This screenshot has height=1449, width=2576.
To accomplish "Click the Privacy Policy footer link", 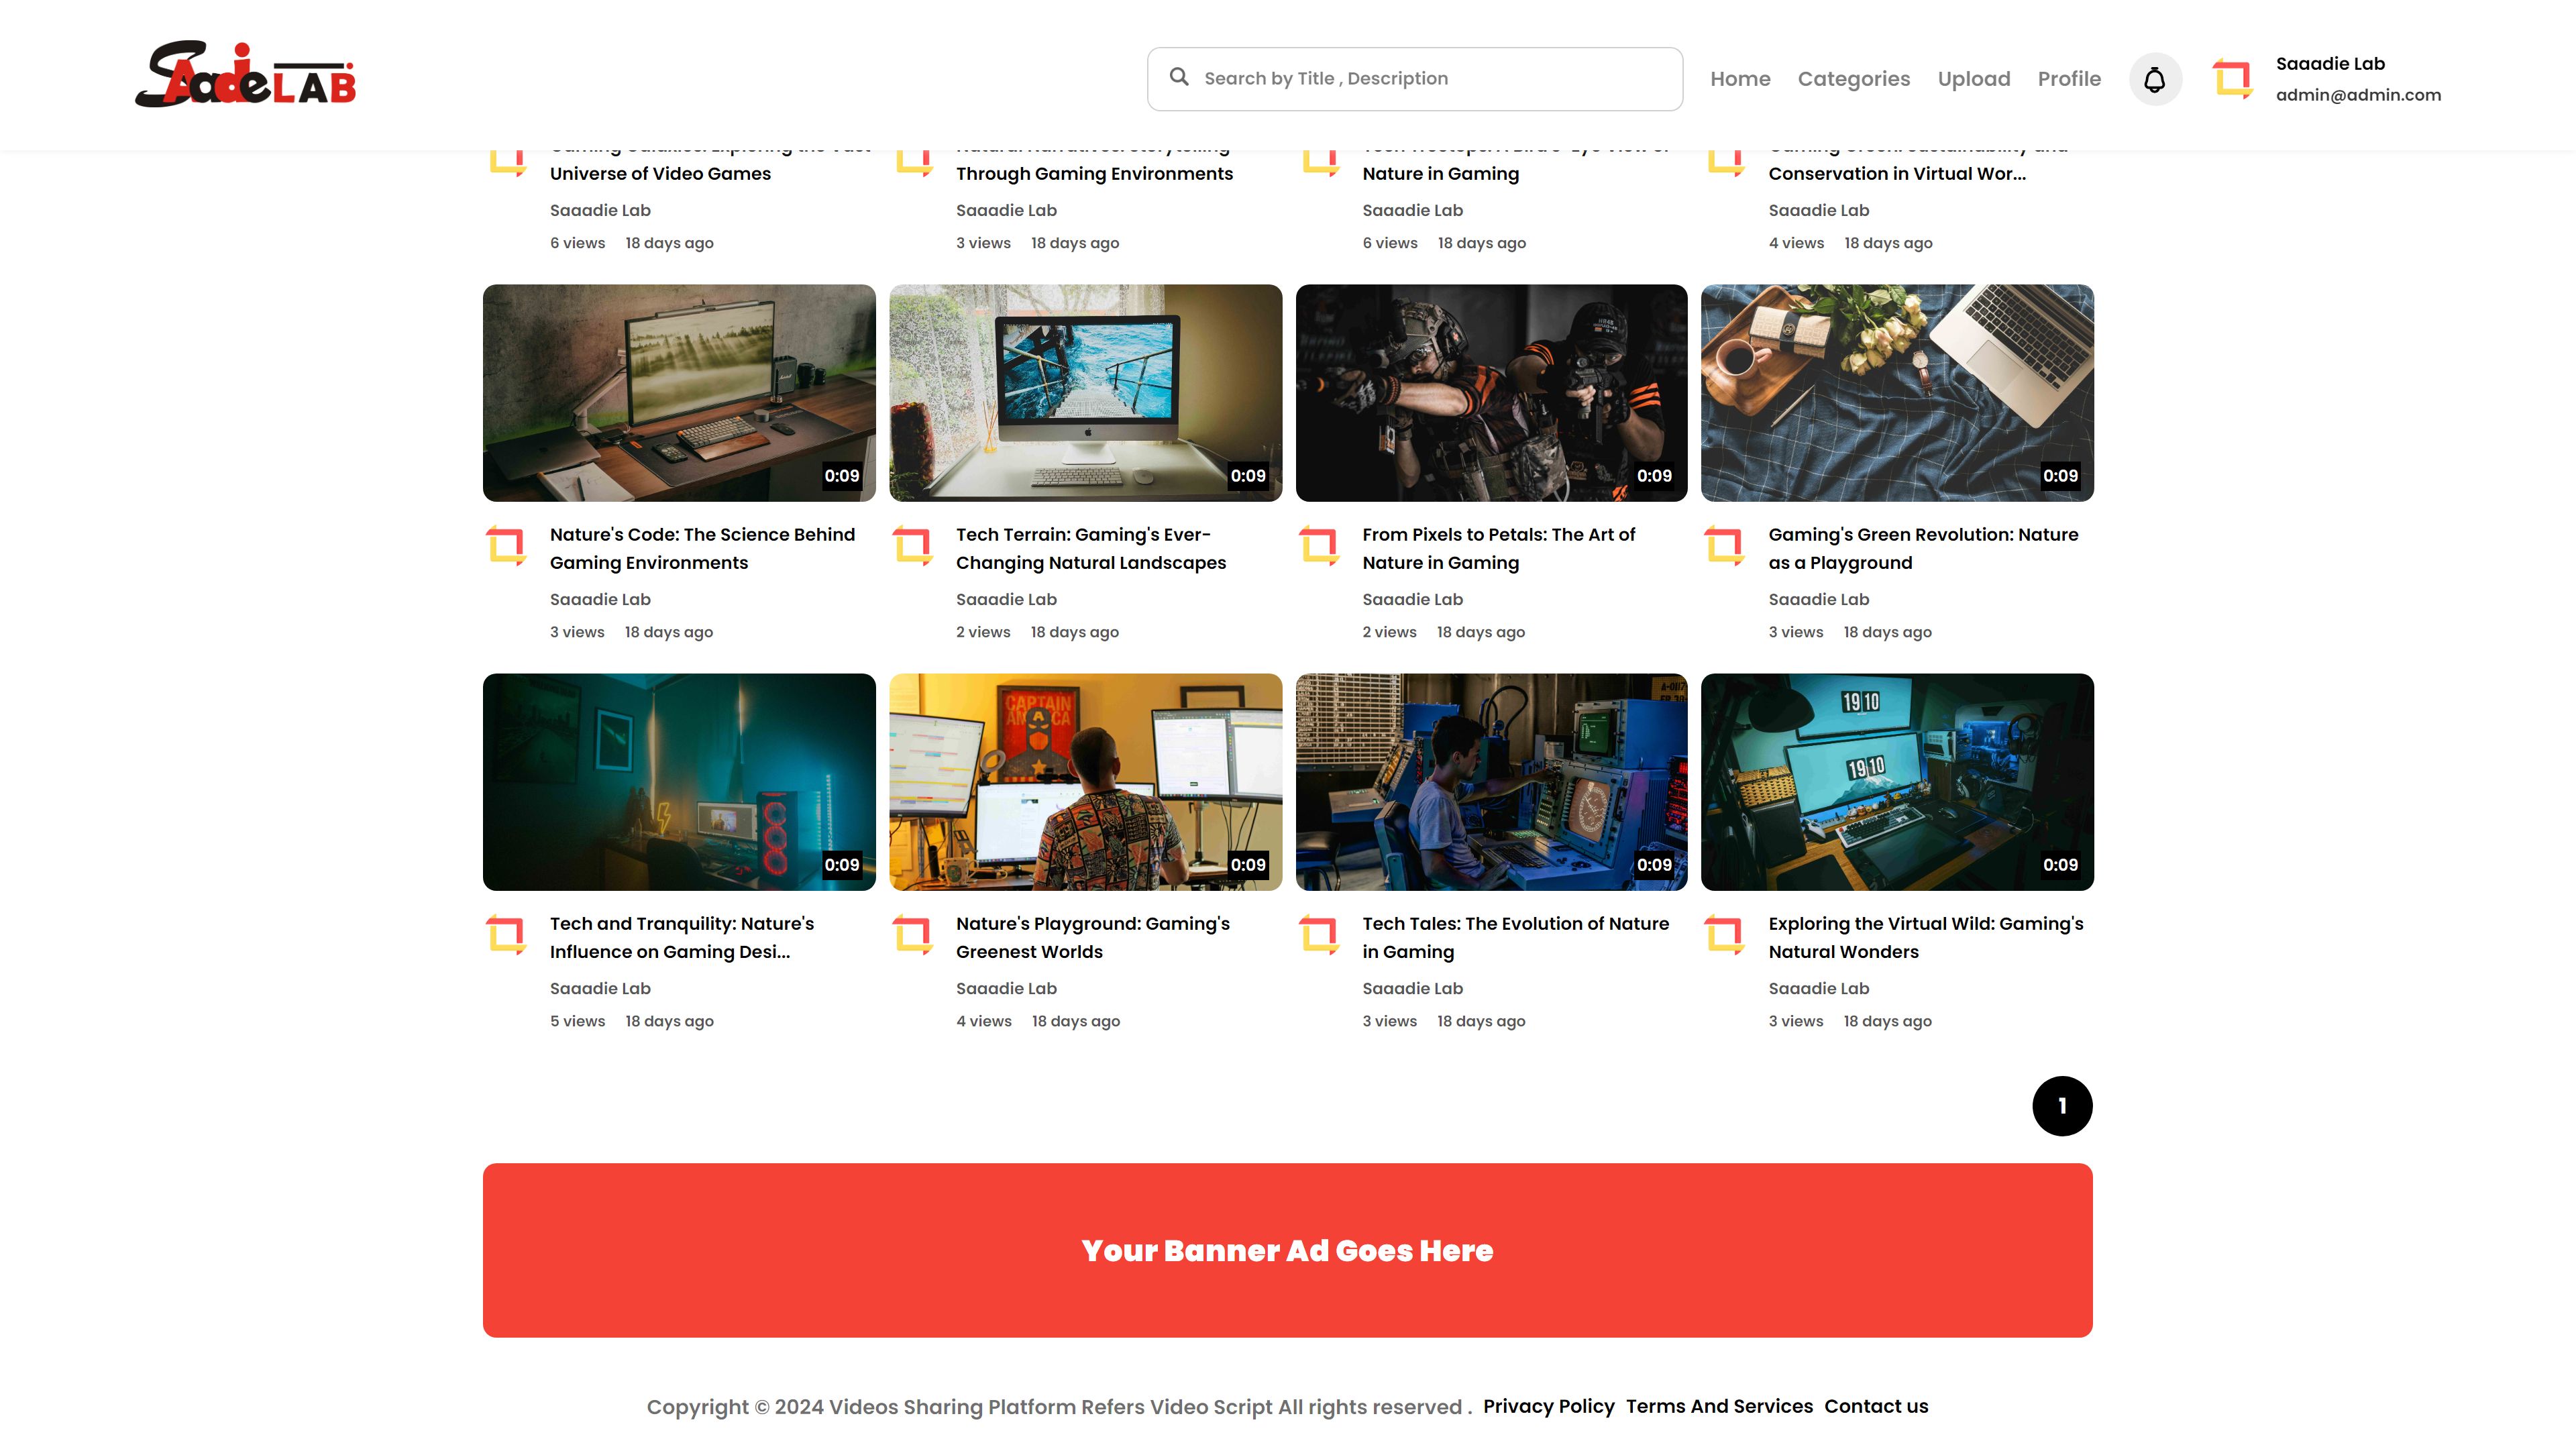I will click(x=1548, y=1406).
